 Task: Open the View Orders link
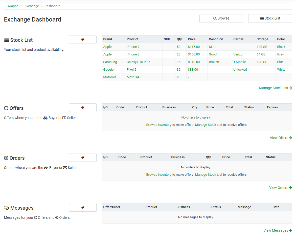(x=281, y=188)
